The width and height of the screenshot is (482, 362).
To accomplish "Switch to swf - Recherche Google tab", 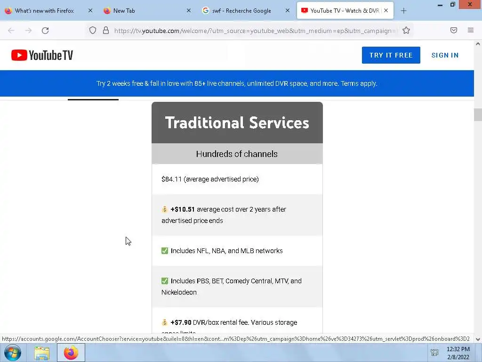I will click(x=241, y=10).
